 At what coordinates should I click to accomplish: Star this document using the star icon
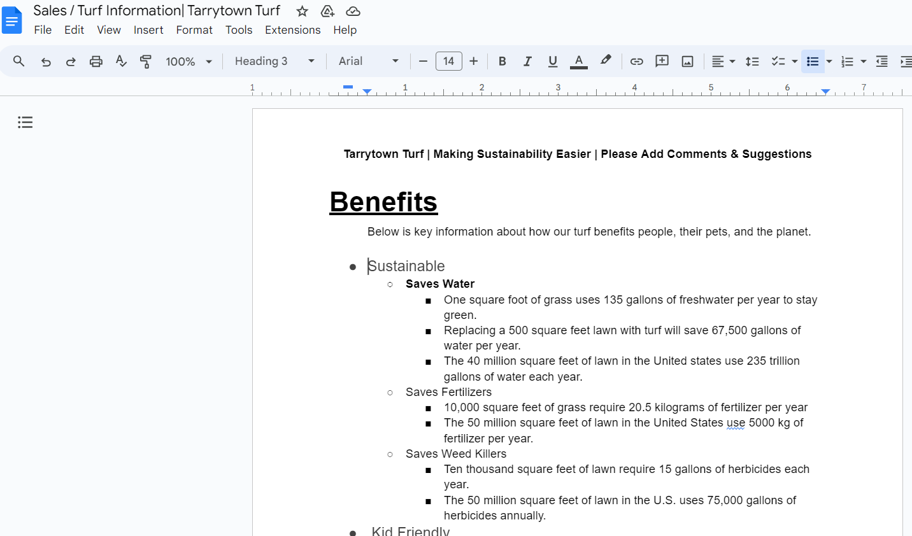tap(303, 11)
